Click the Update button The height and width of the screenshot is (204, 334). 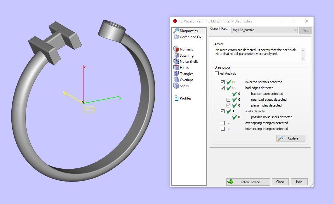click(x=291, y=138)
